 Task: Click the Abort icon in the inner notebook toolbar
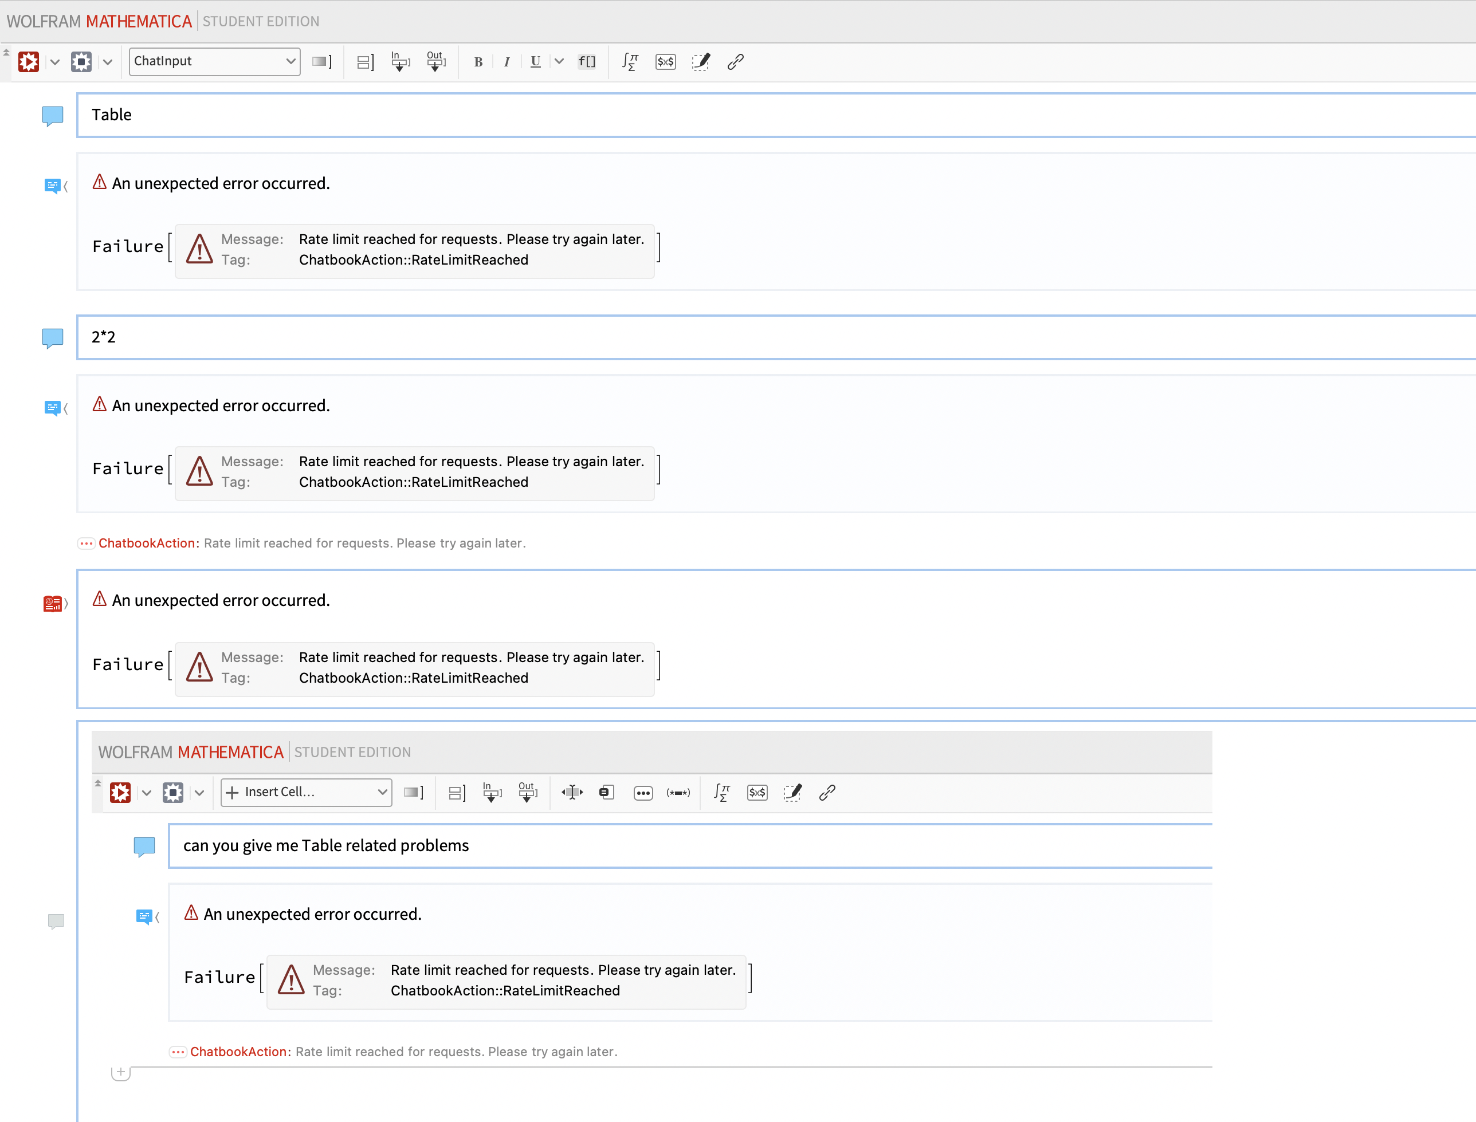(x=173, y=793)
